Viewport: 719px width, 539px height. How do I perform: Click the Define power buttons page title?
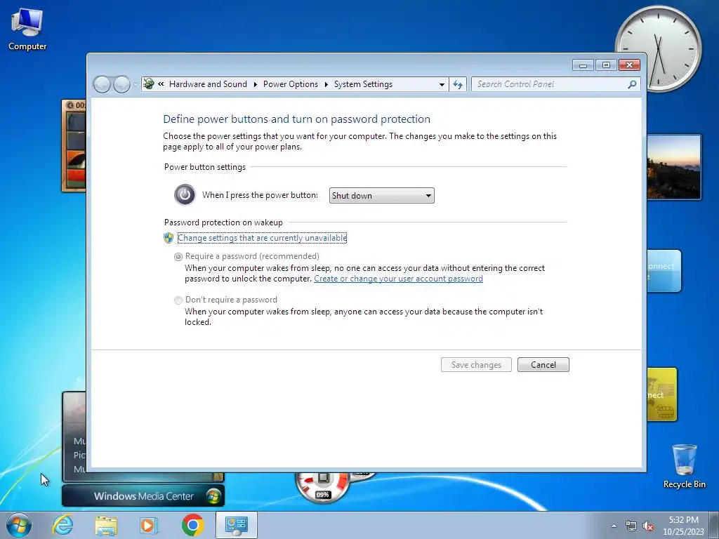click(x=297, y=119)
